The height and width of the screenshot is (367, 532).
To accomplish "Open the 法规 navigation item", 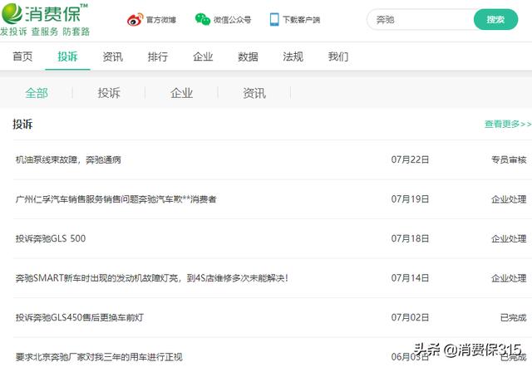I will (293, 56).
